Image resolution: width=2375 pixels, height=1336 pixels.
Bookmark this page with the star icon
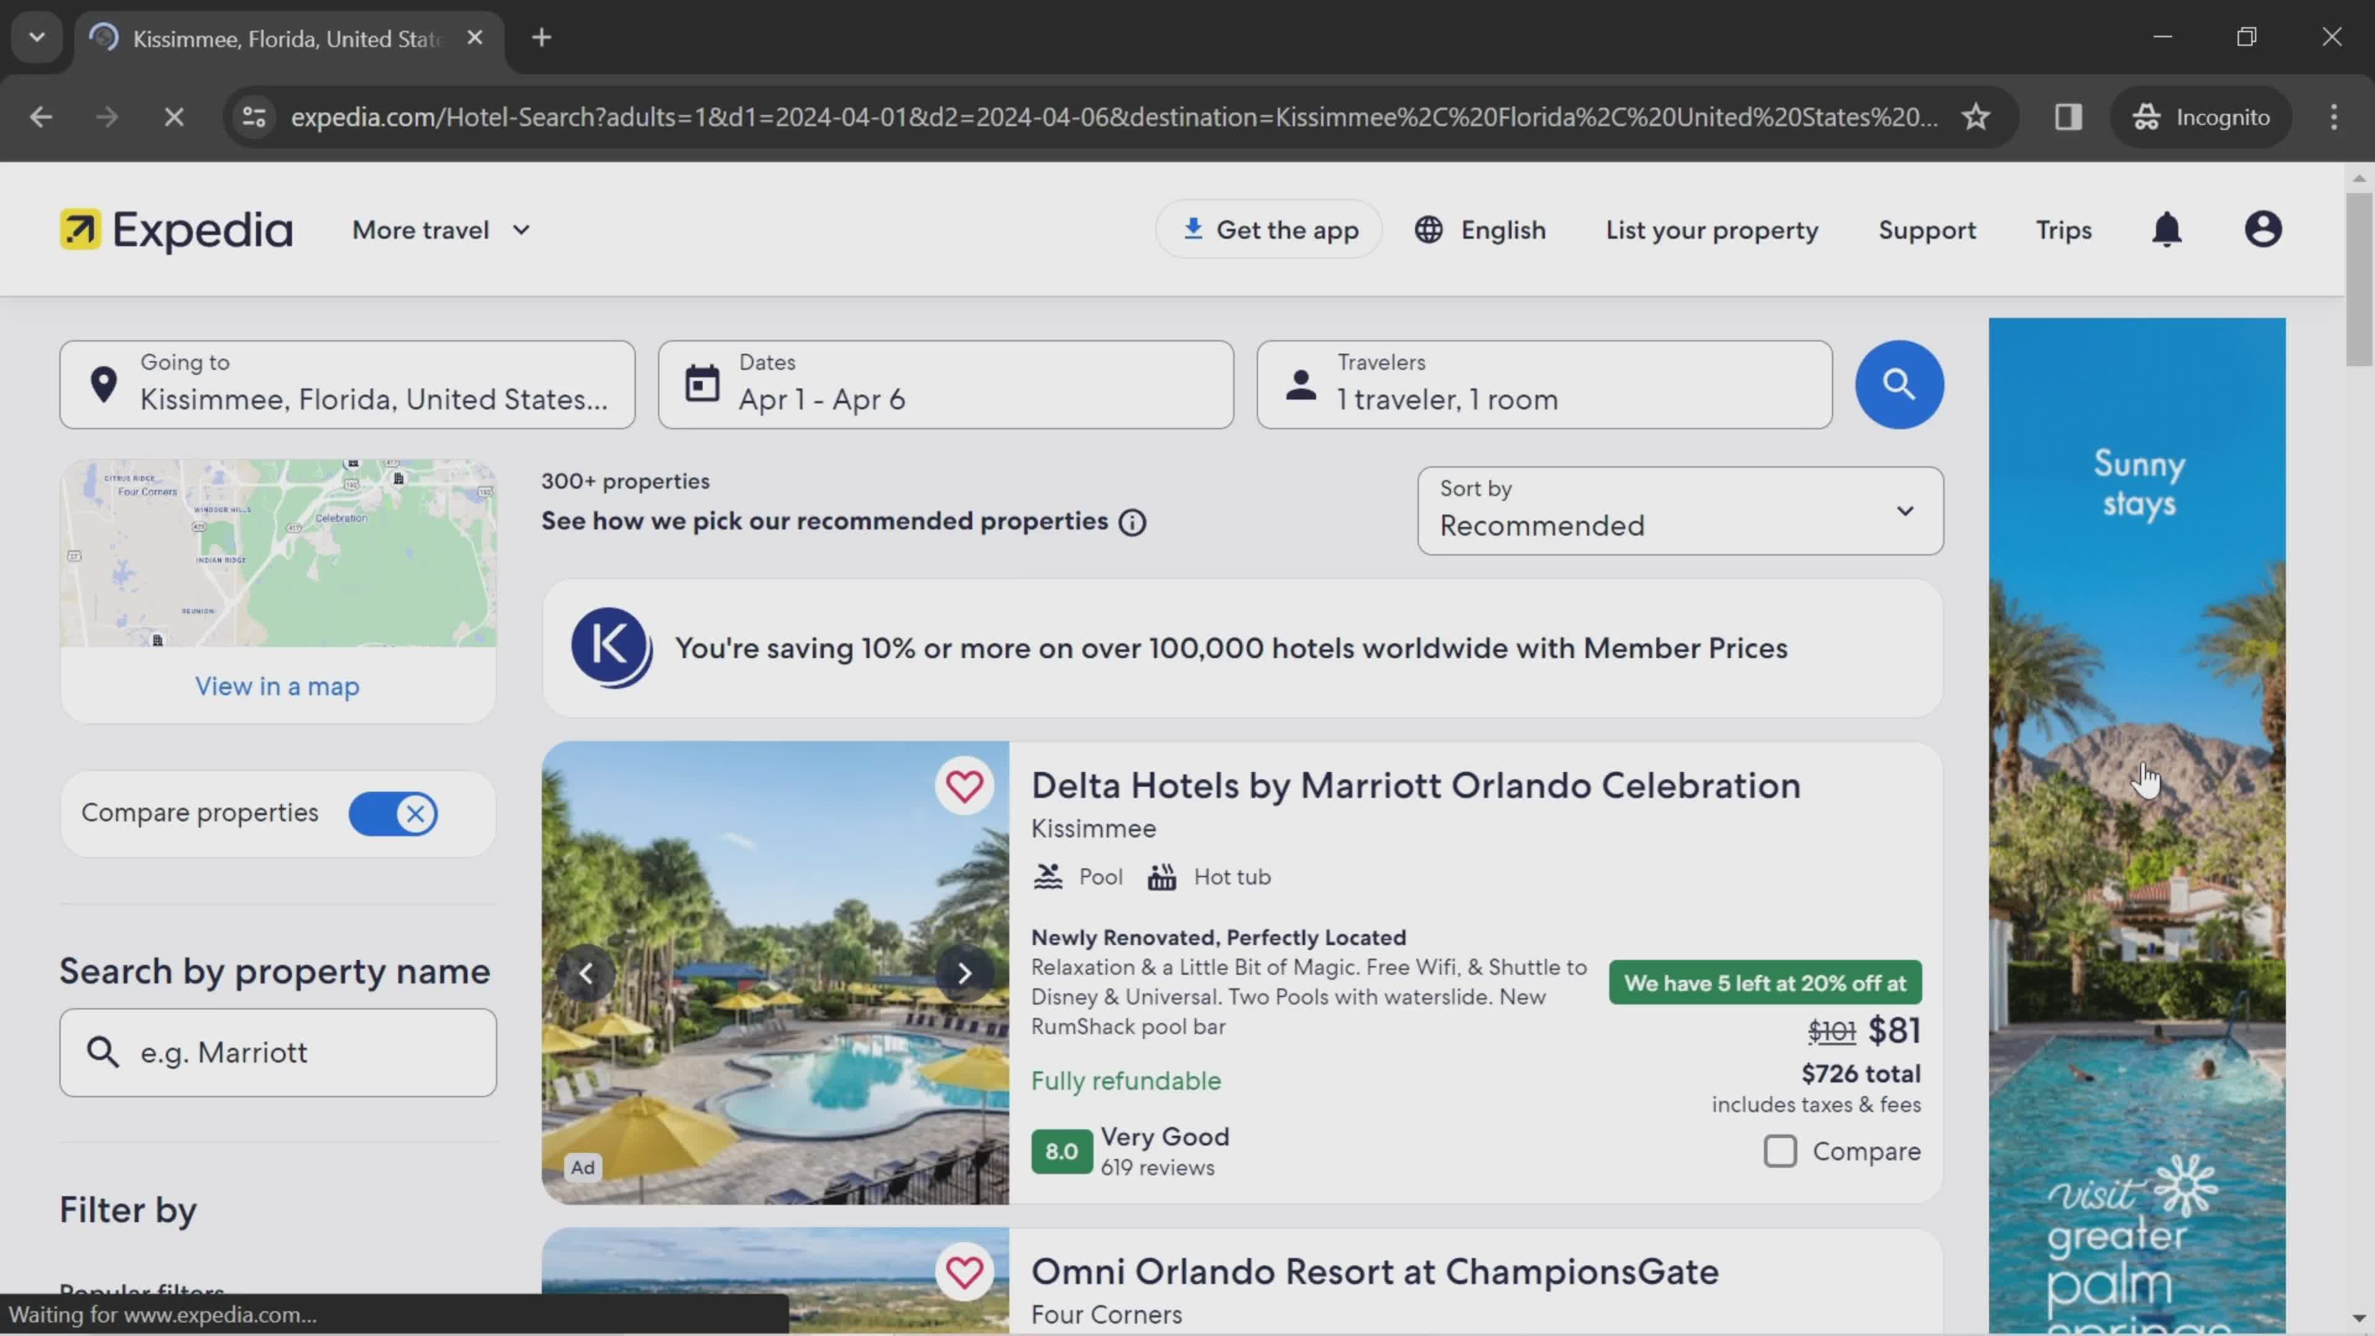click(1975, 117)
